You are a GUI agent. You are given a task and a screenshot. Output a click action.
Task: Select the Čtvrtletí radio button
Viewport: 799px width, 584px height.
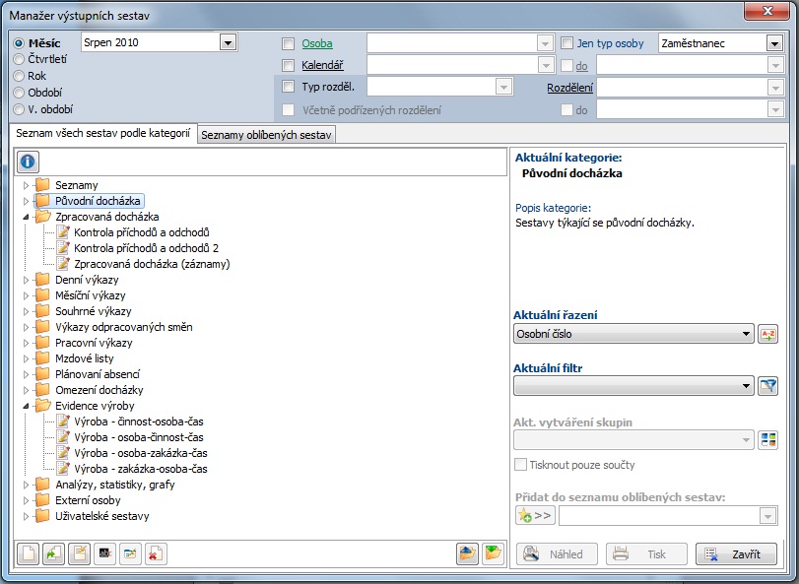19,59
